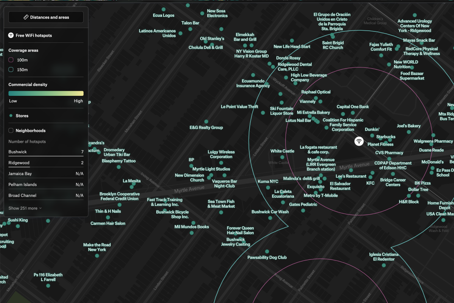Click the ruler icon in Distances button
This screenshot has width=454, height=303.
26,17
